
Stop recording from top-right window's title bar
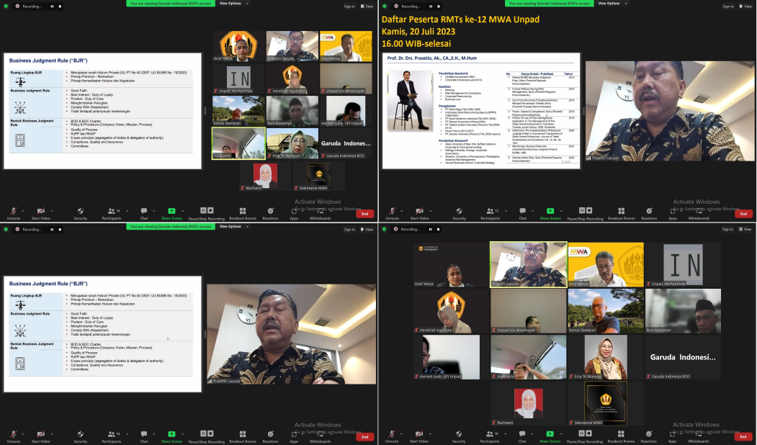point(439,6)
